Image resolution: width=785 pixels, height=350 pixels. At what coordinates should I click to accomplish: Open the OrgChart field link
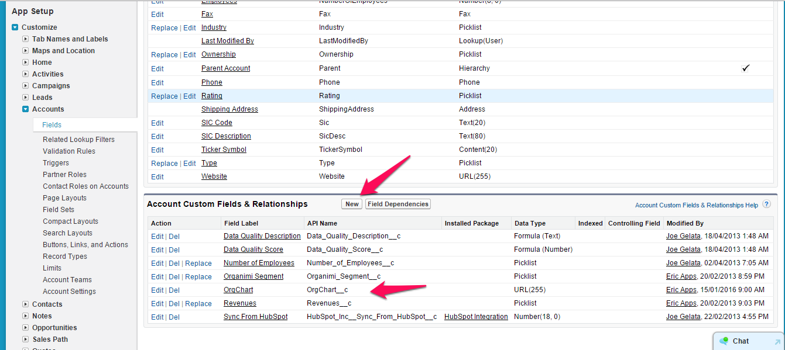[238, 290]
